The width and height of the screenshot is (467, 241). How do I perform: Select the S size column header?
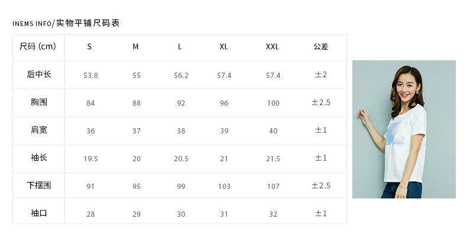[x=89, y=47]
